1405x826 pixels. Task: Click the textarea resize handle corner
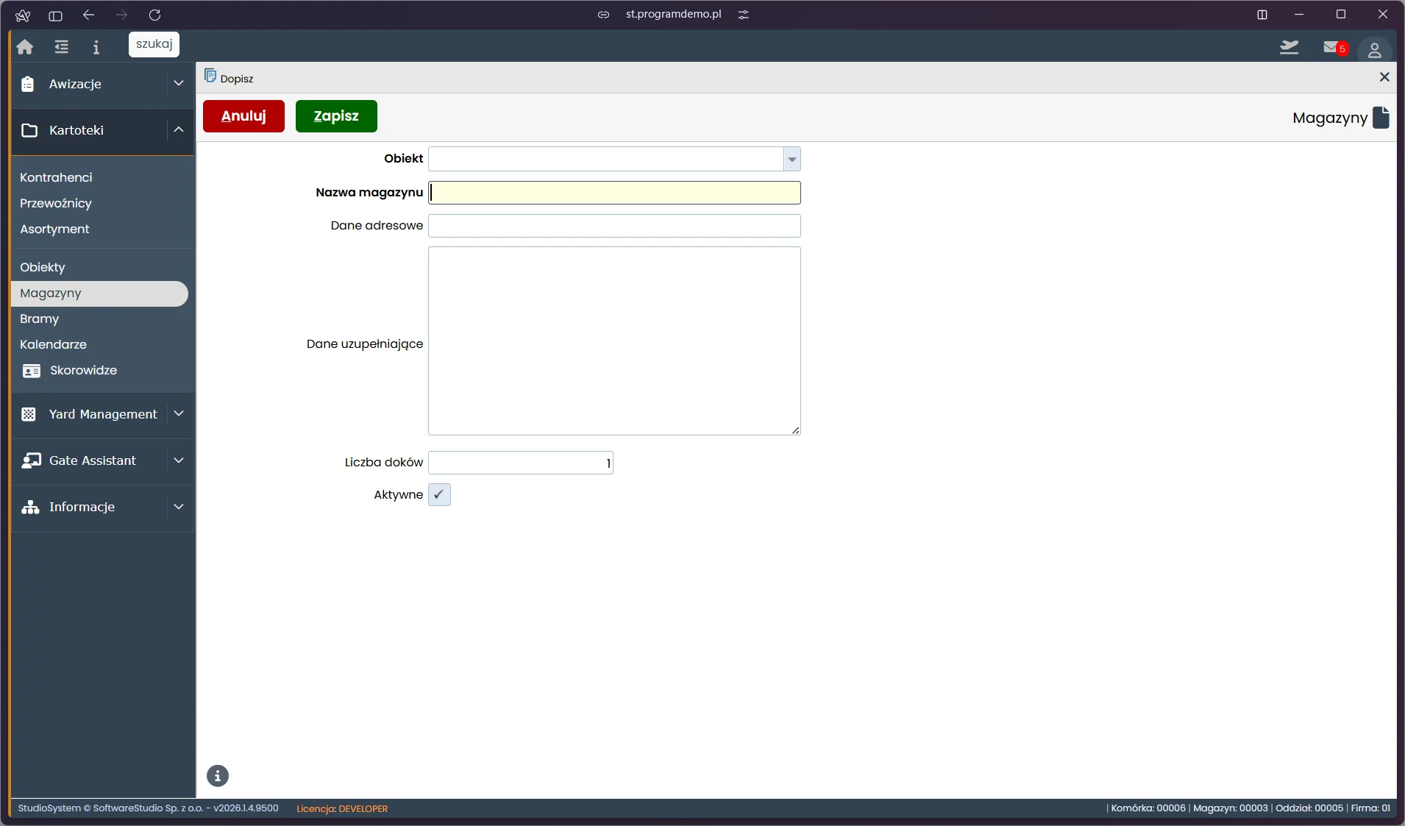[795, 430]
